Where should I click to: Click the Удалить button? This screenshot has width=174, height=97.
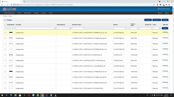165,20
